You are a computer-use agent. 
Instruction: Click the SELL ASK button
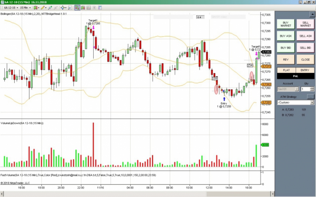tap(305, 36)
